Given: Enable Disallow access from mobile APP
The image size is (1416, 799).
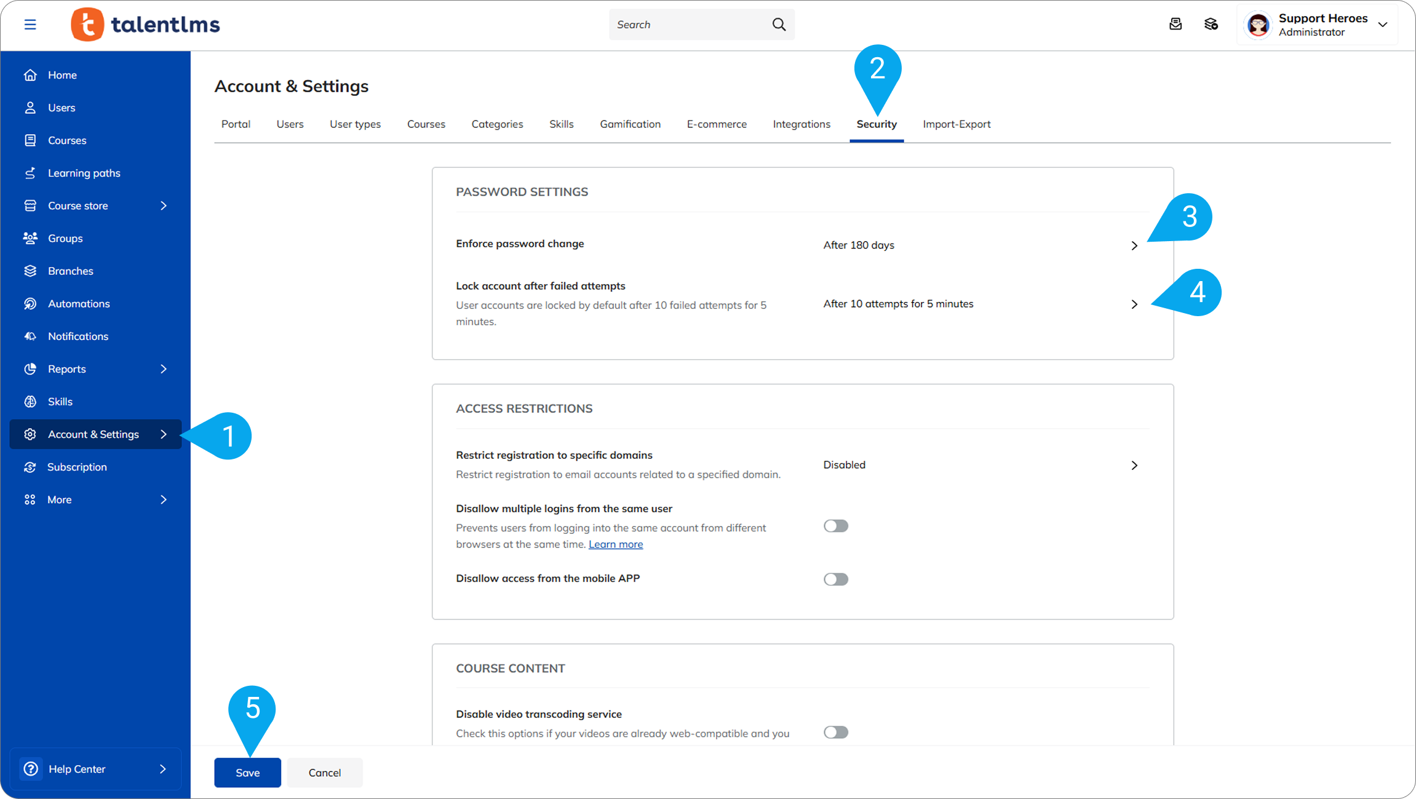Looking at the screenshot, I should pyautogui.click(x=836, y=579).
